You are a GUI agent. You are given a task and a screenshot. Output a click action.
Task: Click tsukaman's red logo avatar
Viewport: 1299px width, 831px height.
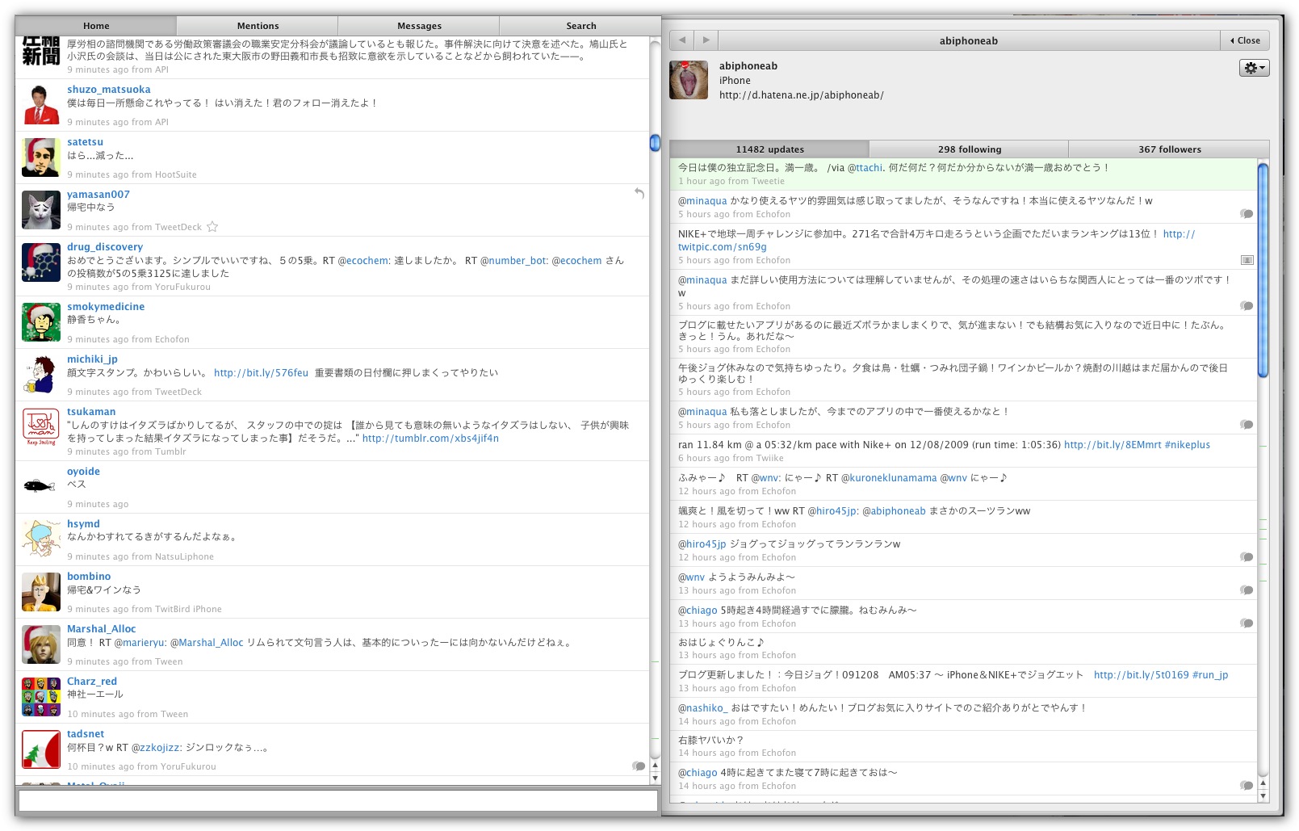[x=41, y=427]
